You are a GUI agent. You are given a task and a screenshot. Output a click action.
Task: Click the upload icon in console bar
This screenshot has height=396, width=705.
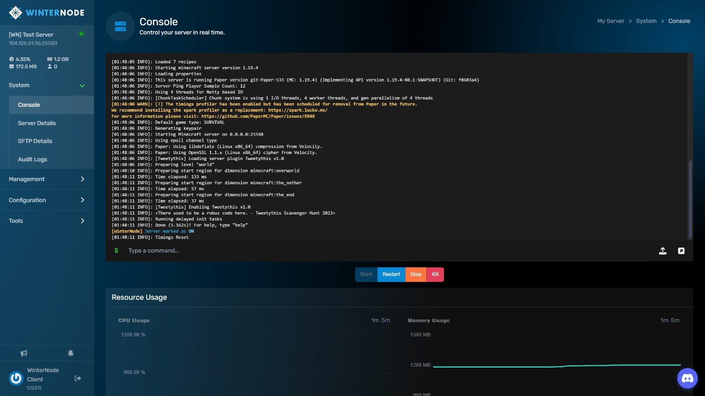tap(663, 251)
